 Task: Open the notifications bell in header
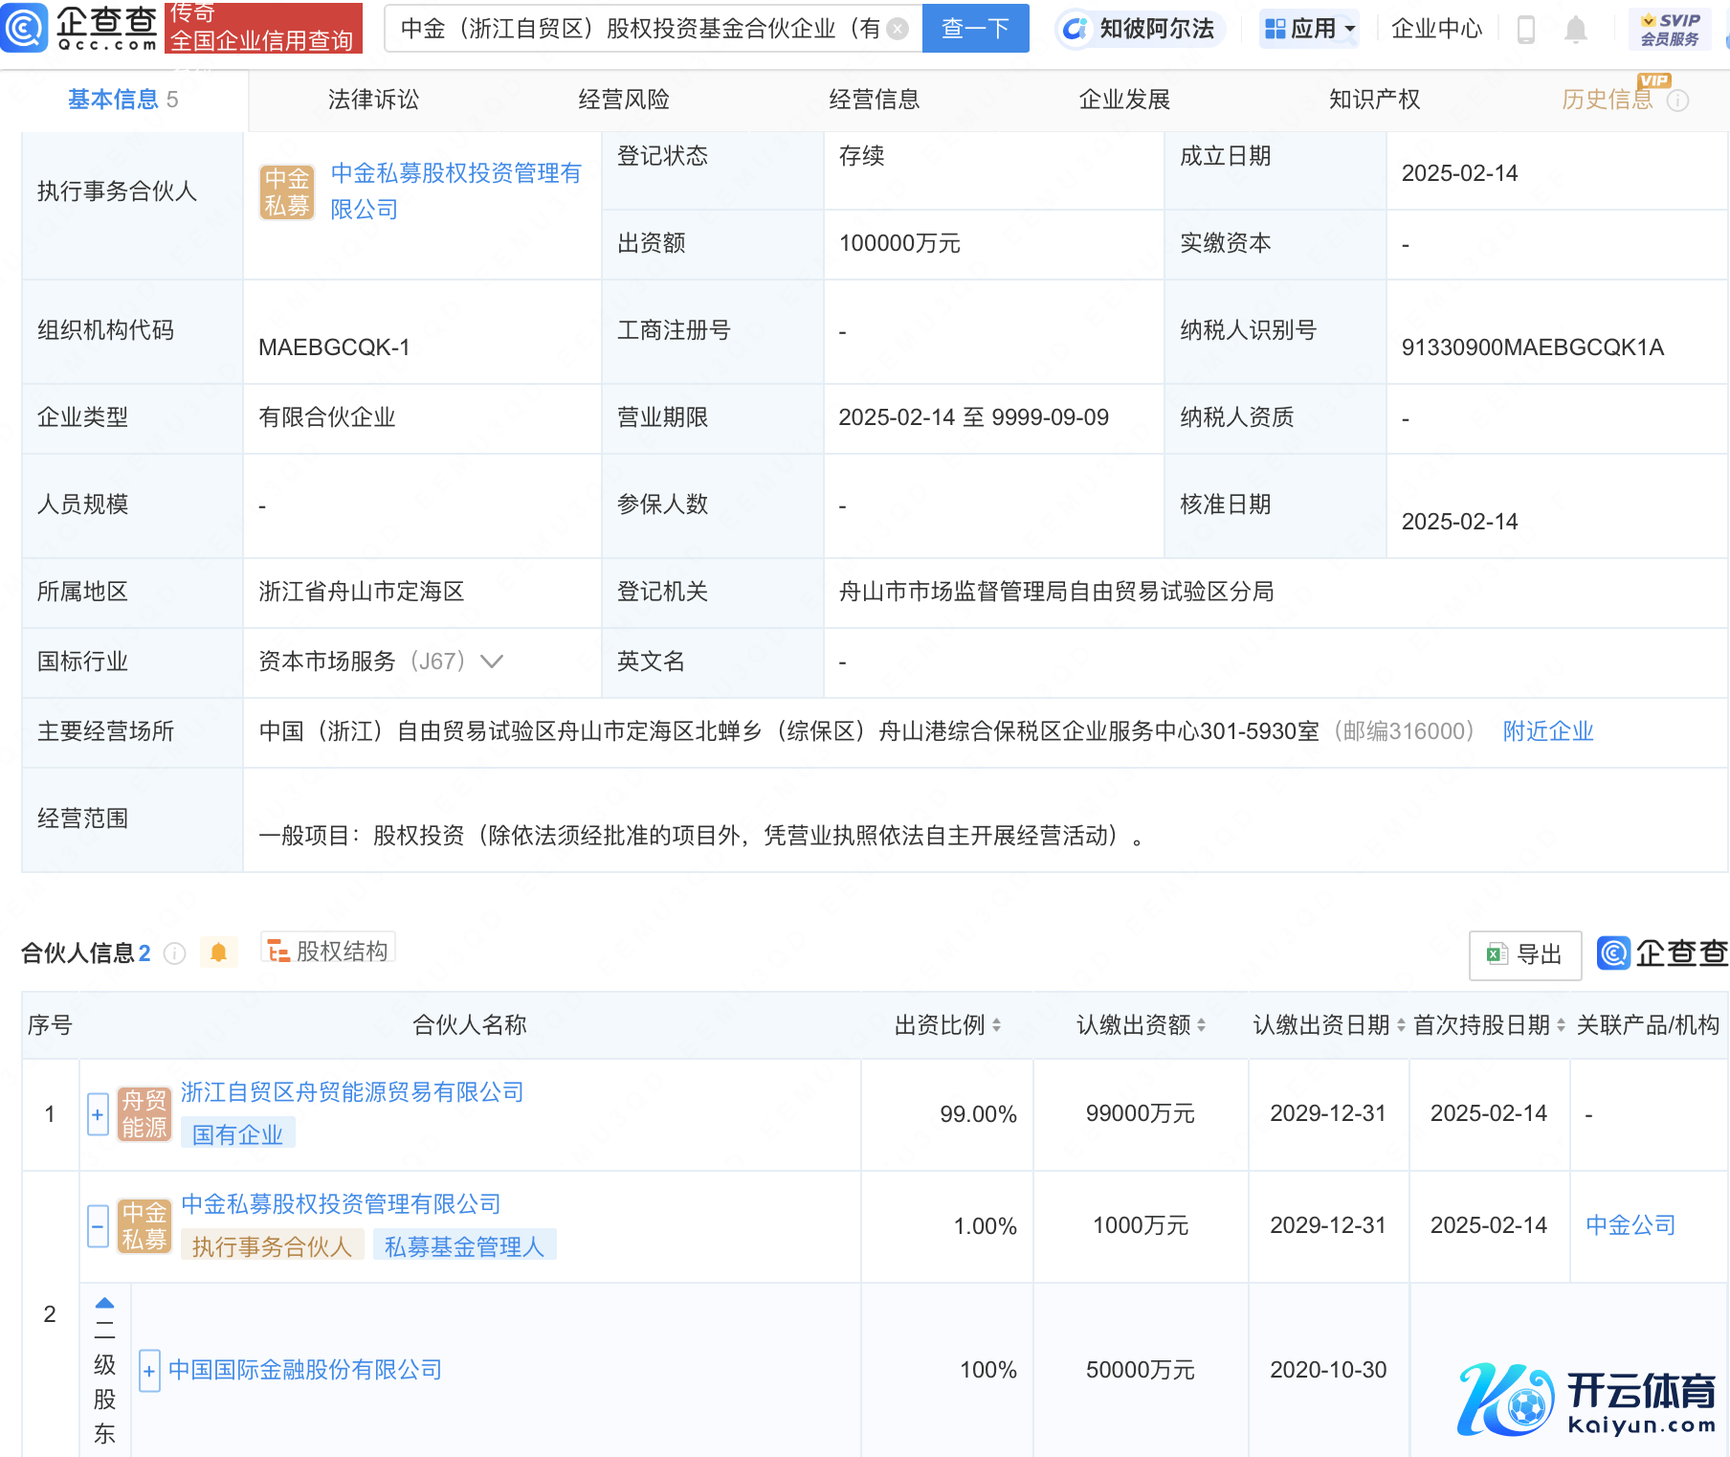1575,30
